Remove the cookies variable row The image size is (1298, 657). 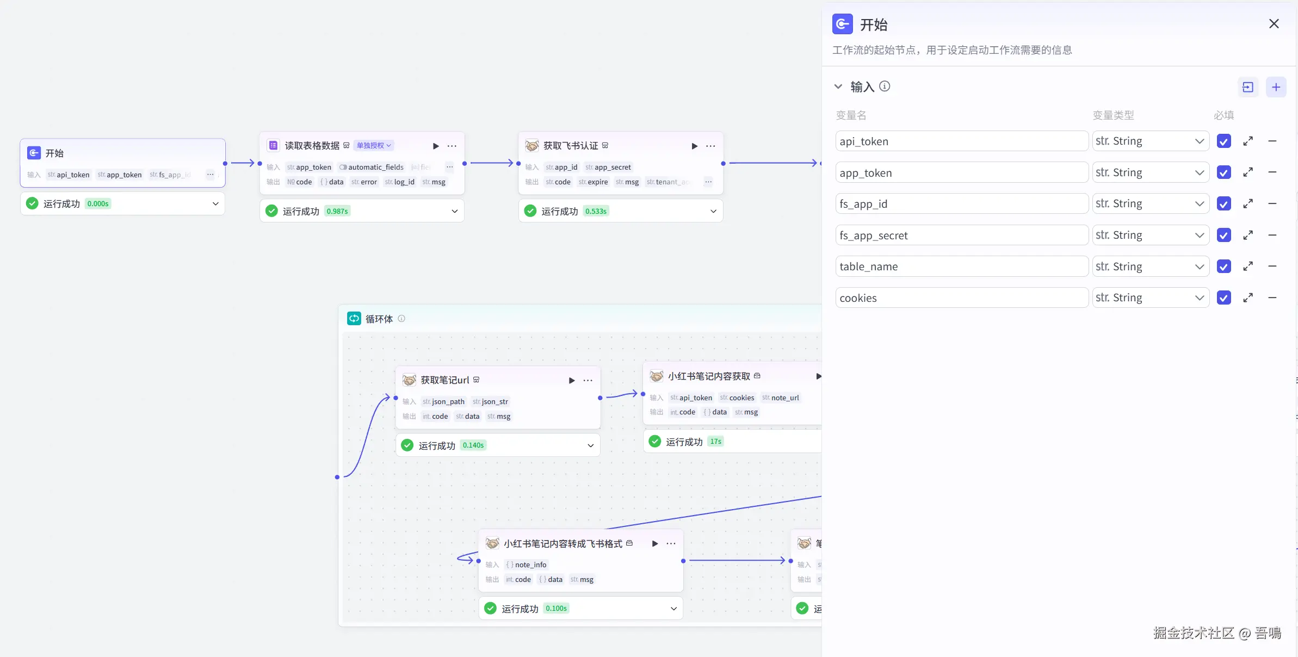(1272, 298)
